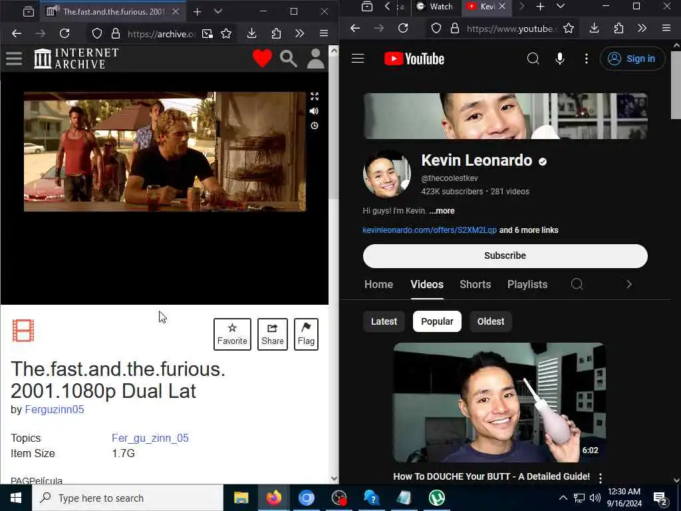The height and width of the screenshot is (511, 681).
Task: Play The Fast and the Furious video frame
Action: point(165,152)
